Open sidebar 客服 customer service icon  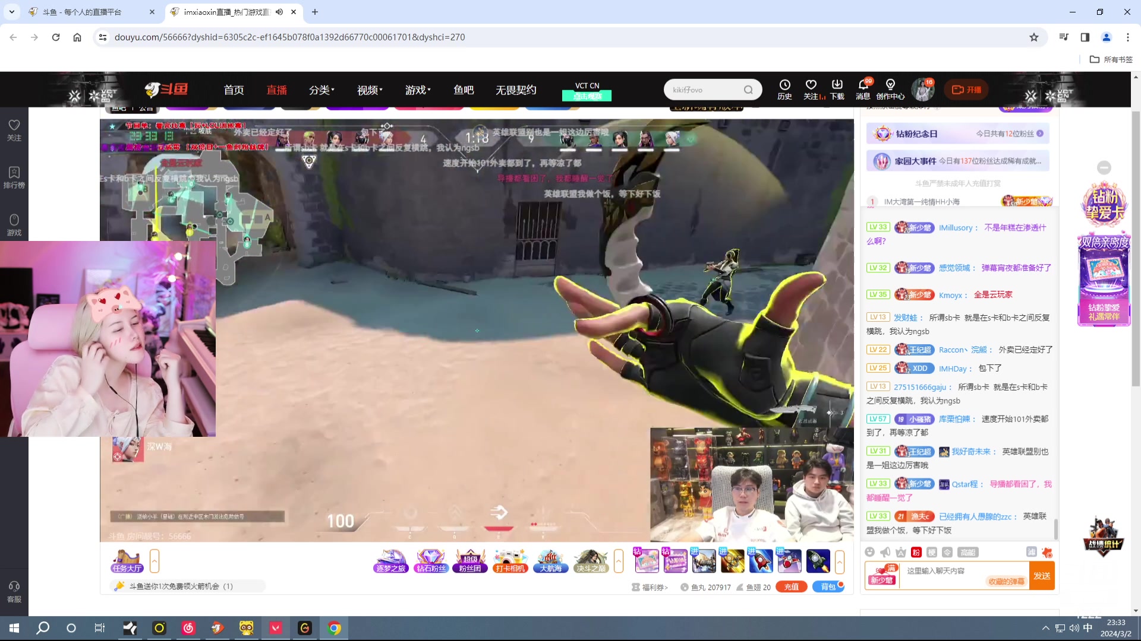point(14,592)
